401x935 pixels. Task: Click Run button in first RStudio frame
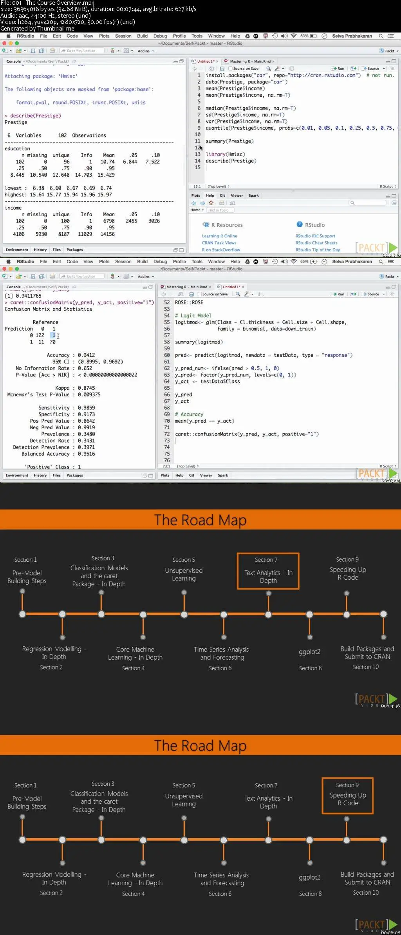(338, 69)
